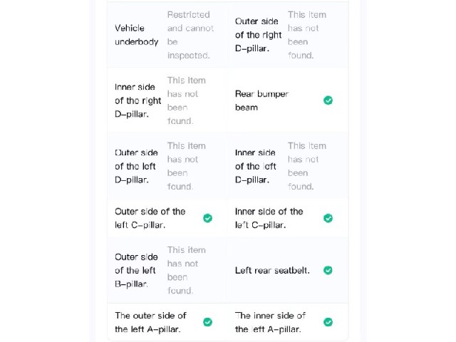Viewport: 456px width, 342px height.
Task: Click the green check beside Rear bumper beam
Action: (x=328, y=100)
